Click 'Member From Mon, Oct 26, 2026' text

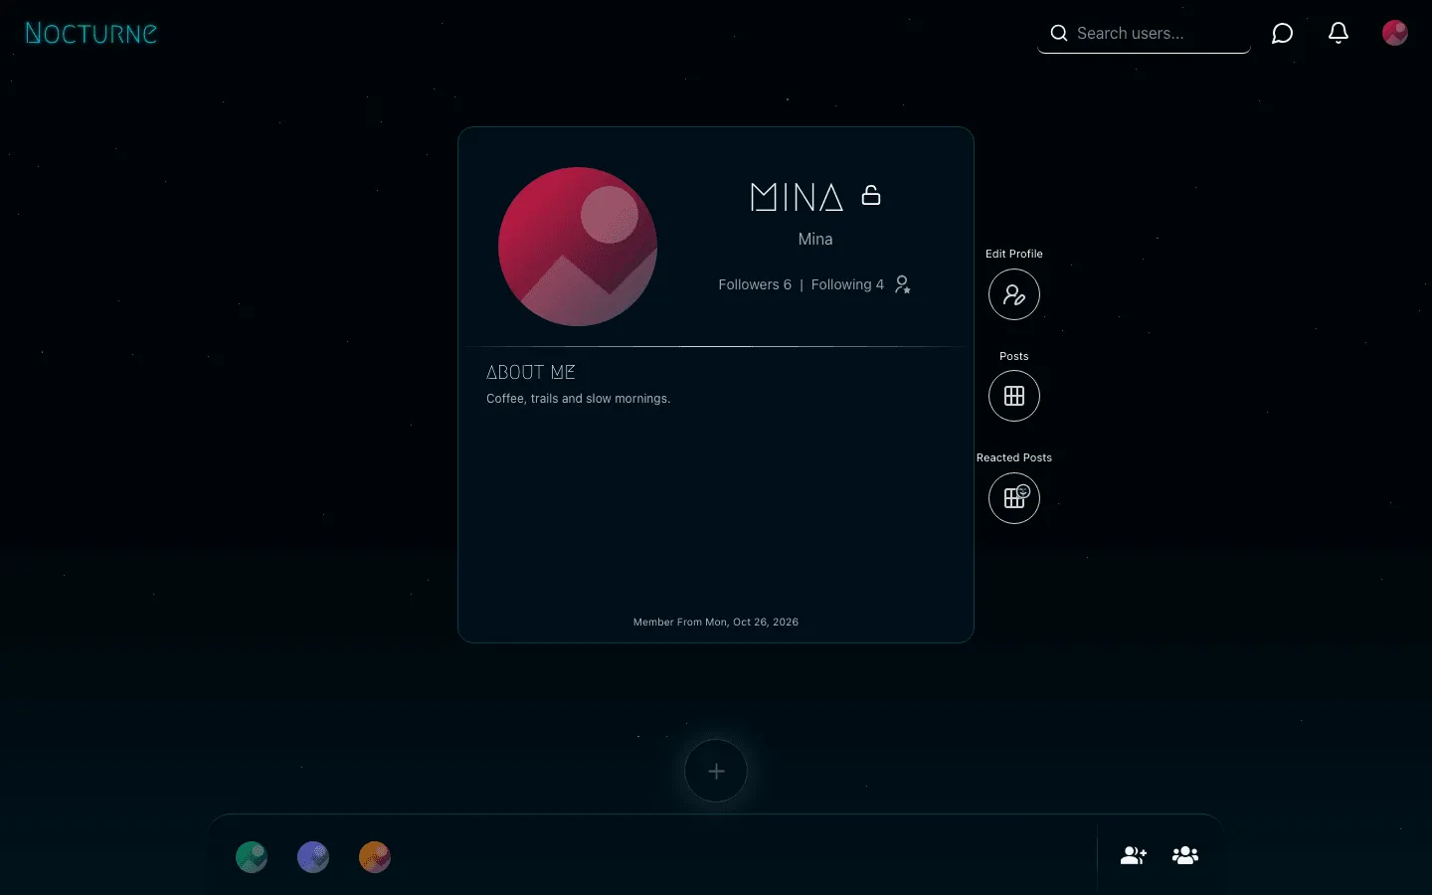point(716,622)
